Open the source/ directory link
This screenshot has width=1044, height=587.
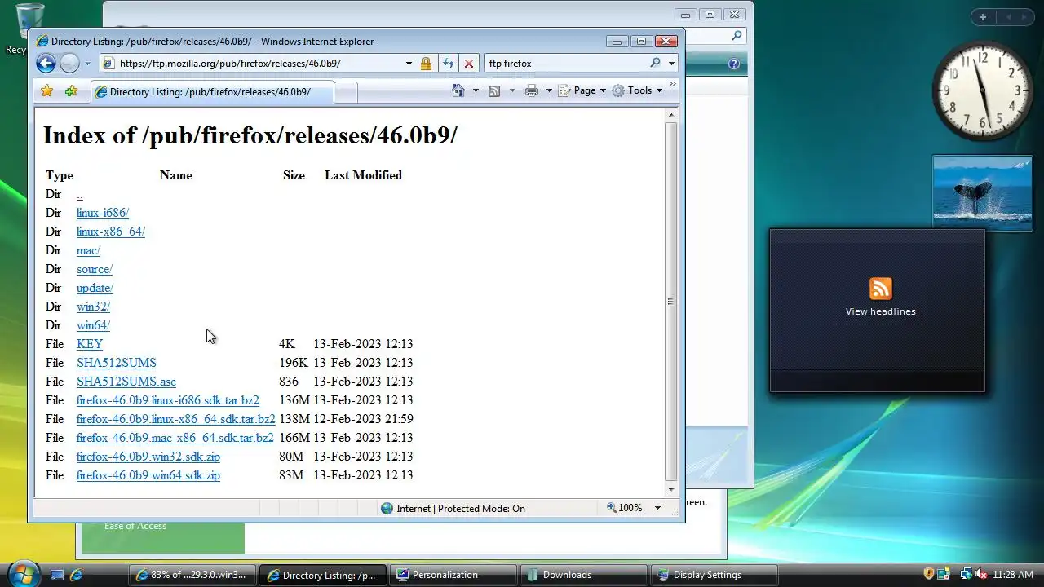tap(95, 269)
